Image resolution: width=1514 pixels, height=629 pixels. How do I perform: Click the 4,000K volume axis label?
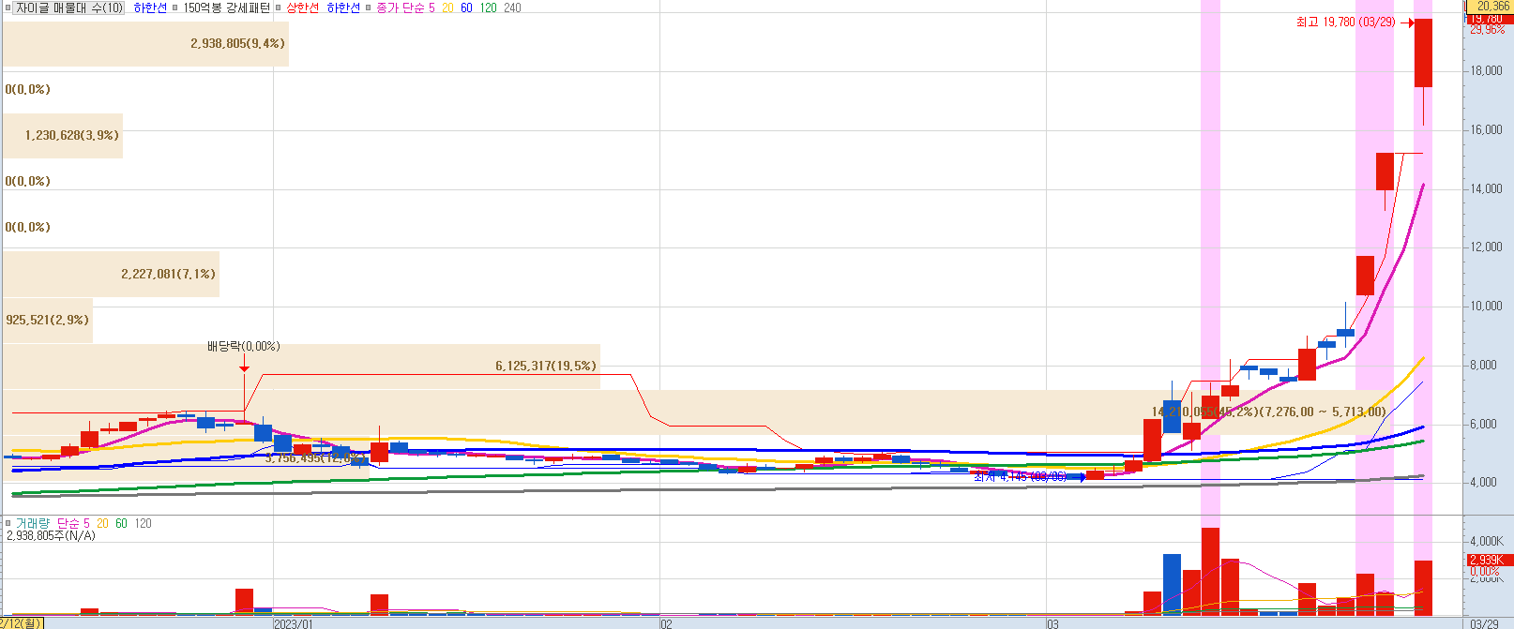(1488, 541)
